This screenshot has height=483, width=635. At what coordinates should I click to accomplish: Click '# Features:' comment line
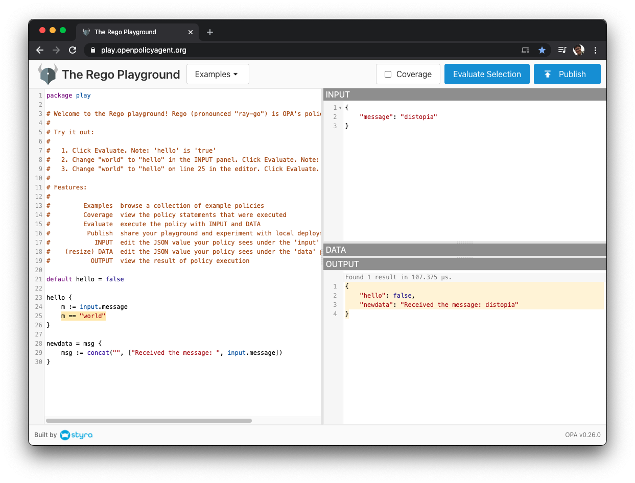point(66,187)
